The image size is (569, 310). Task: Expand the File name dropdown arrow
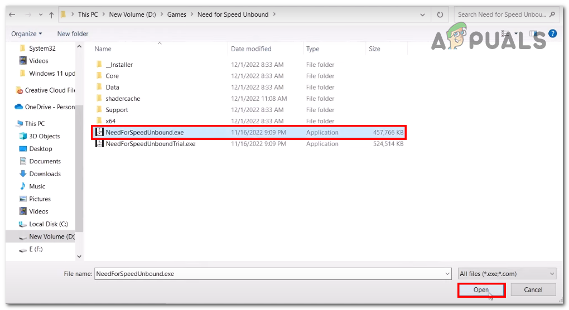(447, 274)
